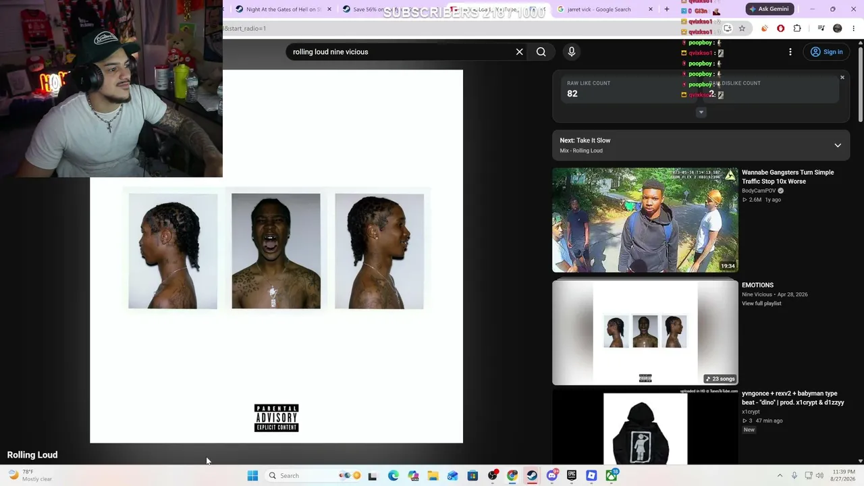Open YouTube settings three-dot menu
The image size is (864, 486).
[x=790, y=52]
